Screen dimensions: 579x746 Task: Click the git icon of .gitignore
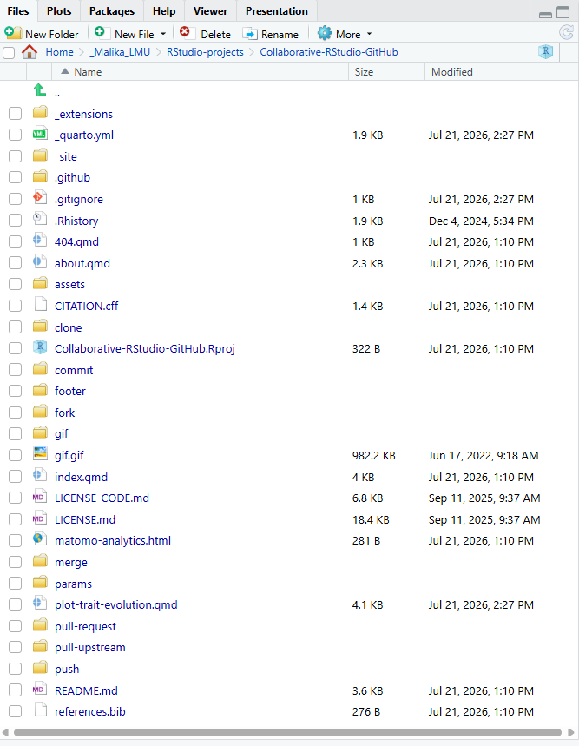[x=40, y=197]
